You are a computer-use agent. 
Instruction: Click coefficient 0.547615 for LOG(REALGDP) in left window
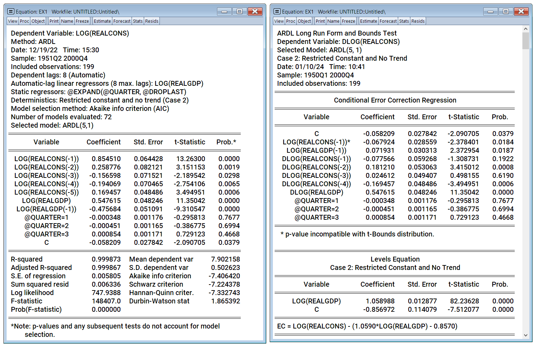[106, 201]
